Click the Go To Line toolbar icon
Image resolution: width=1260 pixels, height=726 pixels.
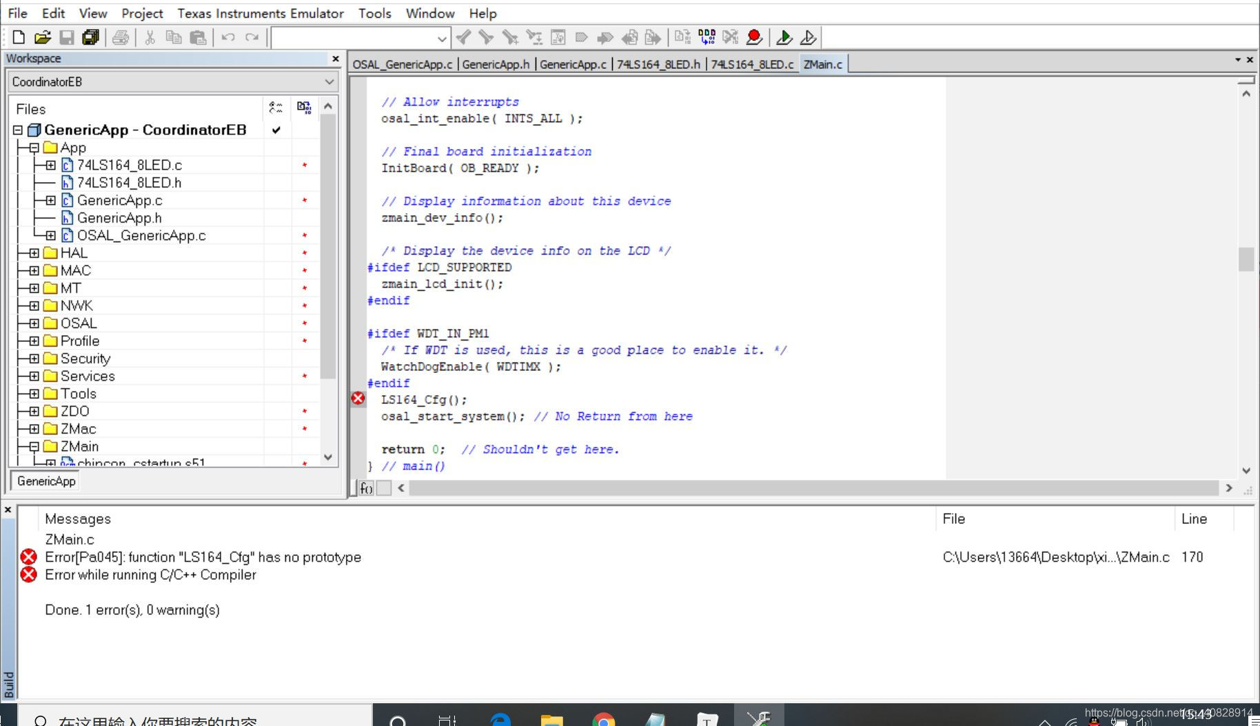[558, 37]
